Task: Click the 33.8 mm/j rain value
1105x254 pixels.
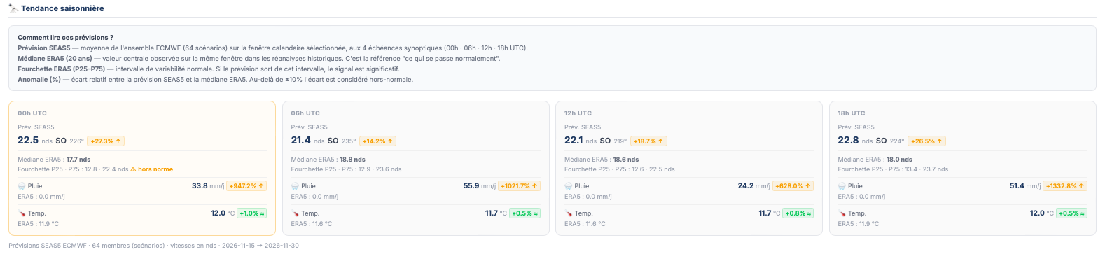Action: (208, 186)
